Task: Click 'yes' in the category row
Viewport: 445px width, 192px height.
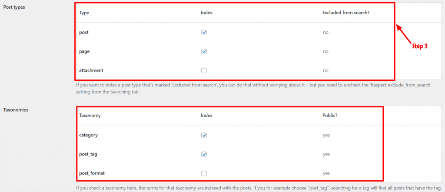Action: 326,135
